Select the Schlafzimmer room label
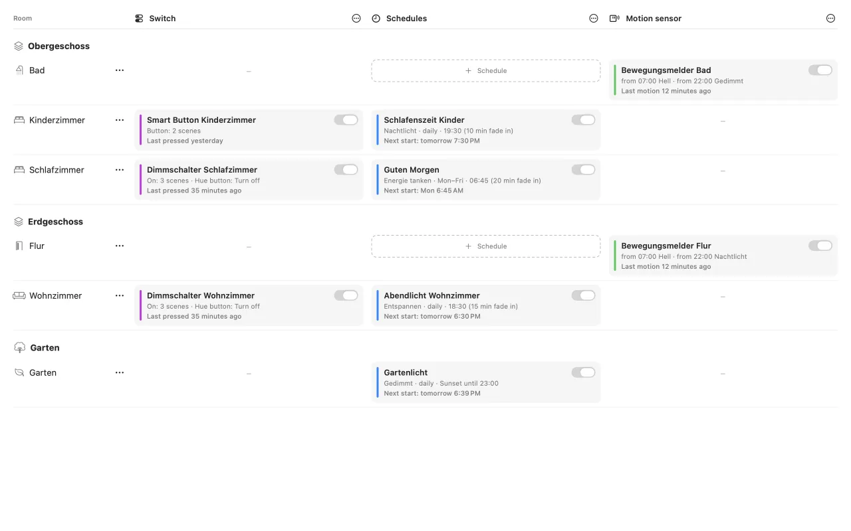 [x=57, y=170]
